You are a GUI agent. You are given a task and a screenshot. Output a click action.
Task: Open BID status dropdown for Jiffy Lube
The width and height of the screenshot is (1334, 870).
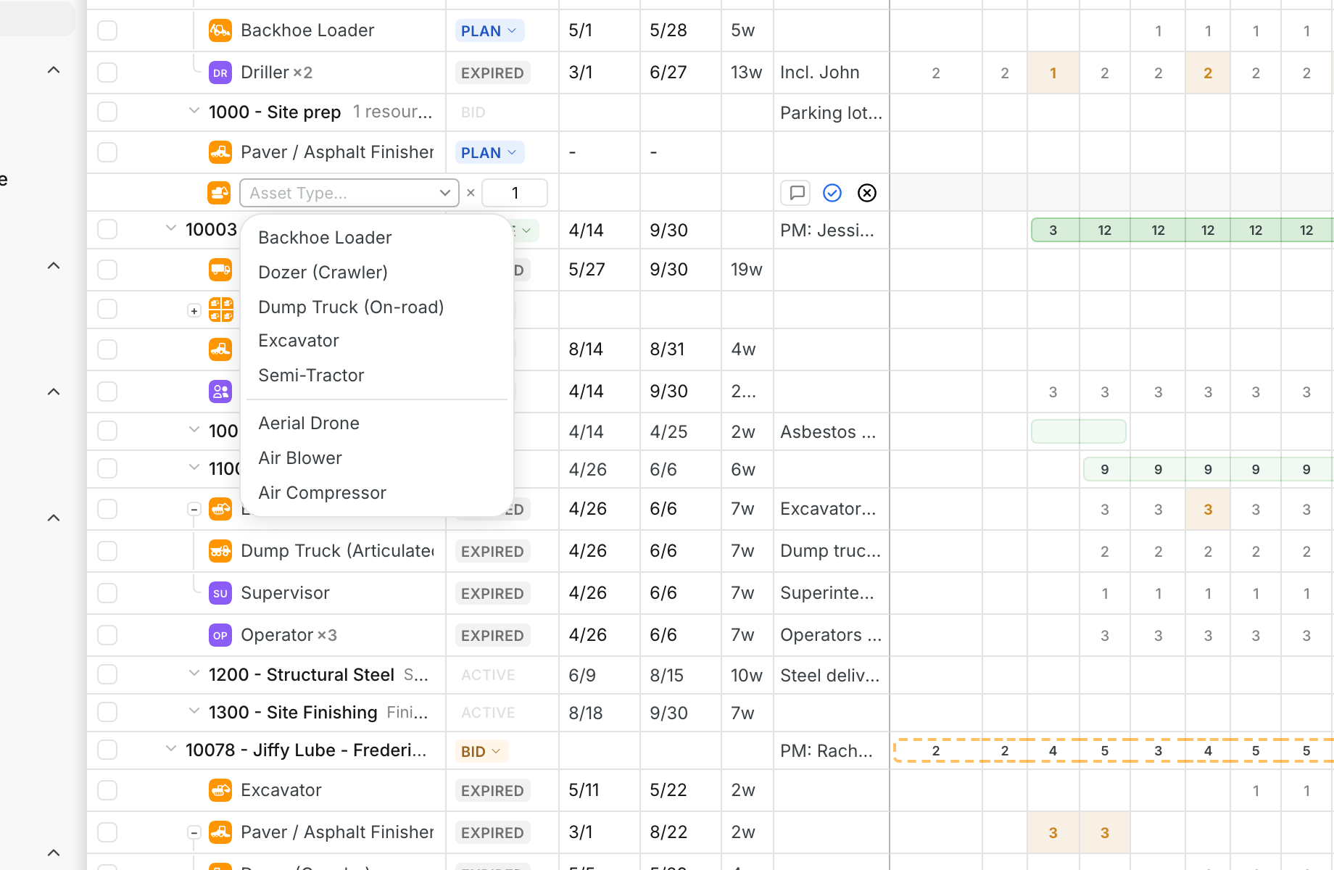click(481, 751)
